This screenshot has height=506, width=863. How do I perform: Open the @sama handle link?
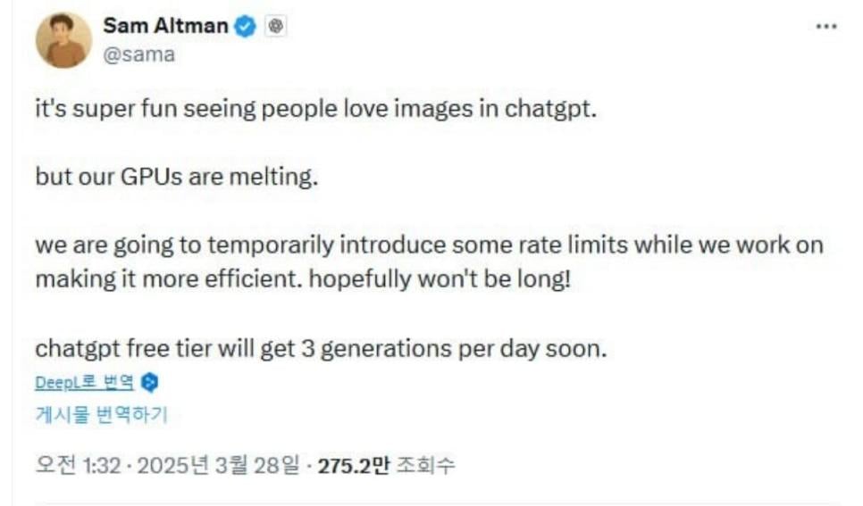tap(139, 54)
